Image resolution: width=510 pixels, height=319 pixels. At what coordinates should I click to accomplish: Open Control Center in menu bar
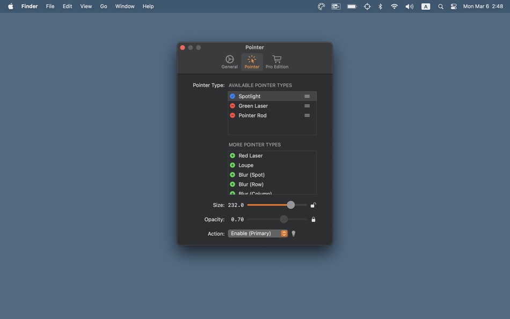tap(454, 6)
